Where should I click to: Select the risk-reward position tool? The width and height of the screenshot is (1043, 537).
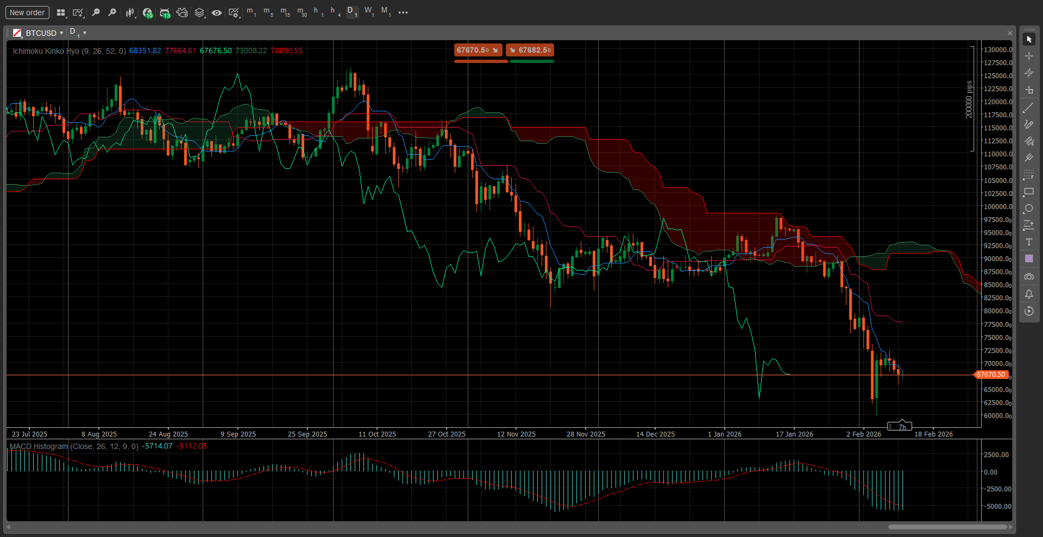[x=1029, y=225]
